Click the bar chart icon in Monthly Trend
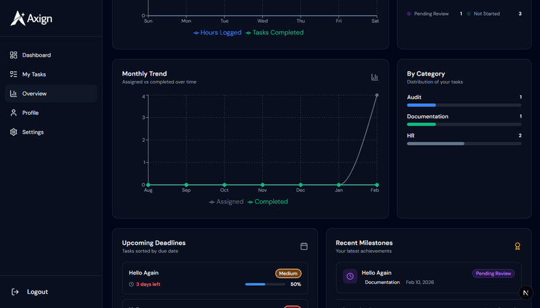This screenshot has height=308, width=540. (374, 77)
